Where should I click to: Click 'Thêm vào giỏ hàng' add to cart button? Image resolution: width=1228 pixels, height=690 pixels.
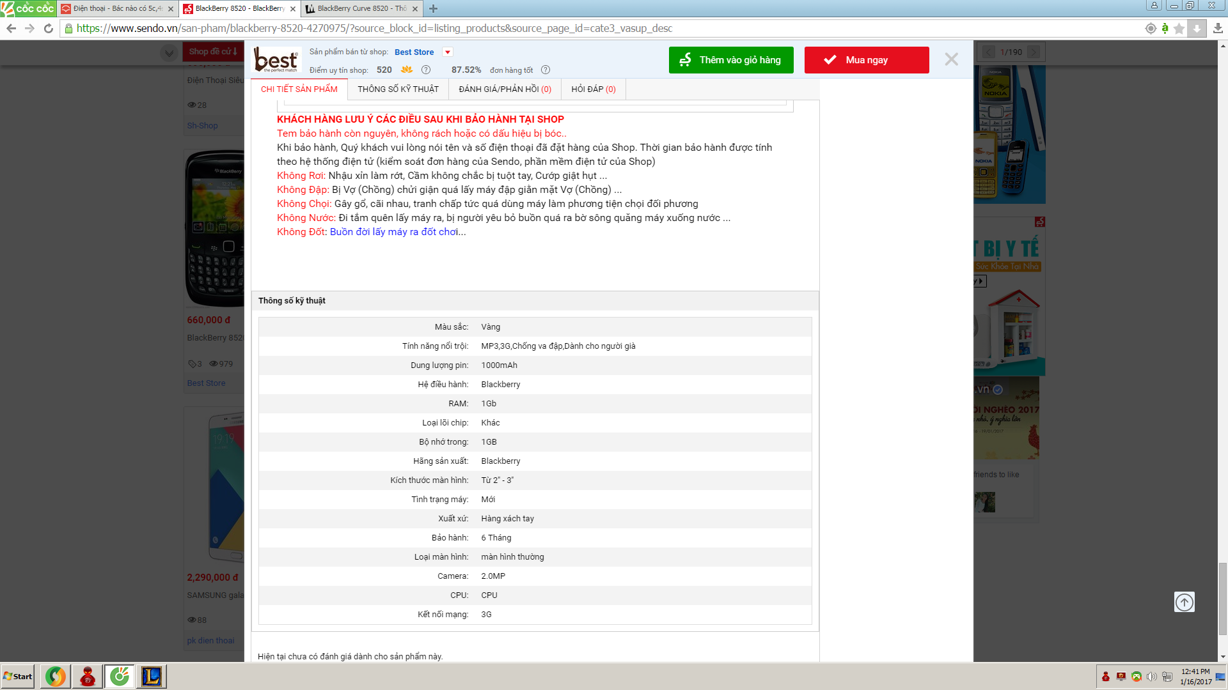(x=731, y=59)
